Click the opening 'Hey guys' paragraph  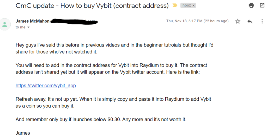pyautogui.click(x=114, y=48)
